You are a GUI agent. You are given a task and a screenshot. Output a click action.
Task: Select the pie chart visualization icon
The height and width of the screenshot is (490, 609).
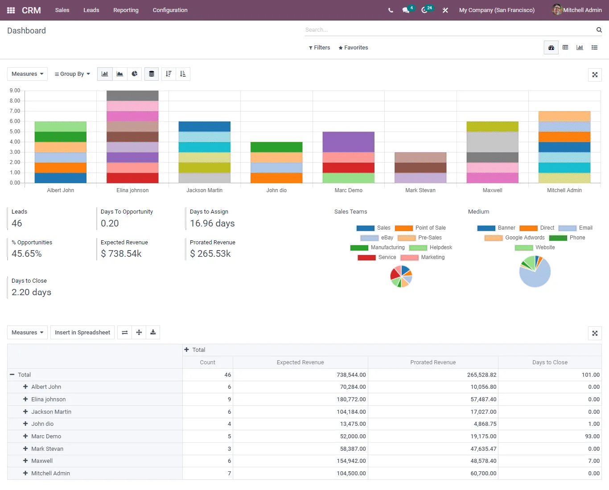coord(134,74)
